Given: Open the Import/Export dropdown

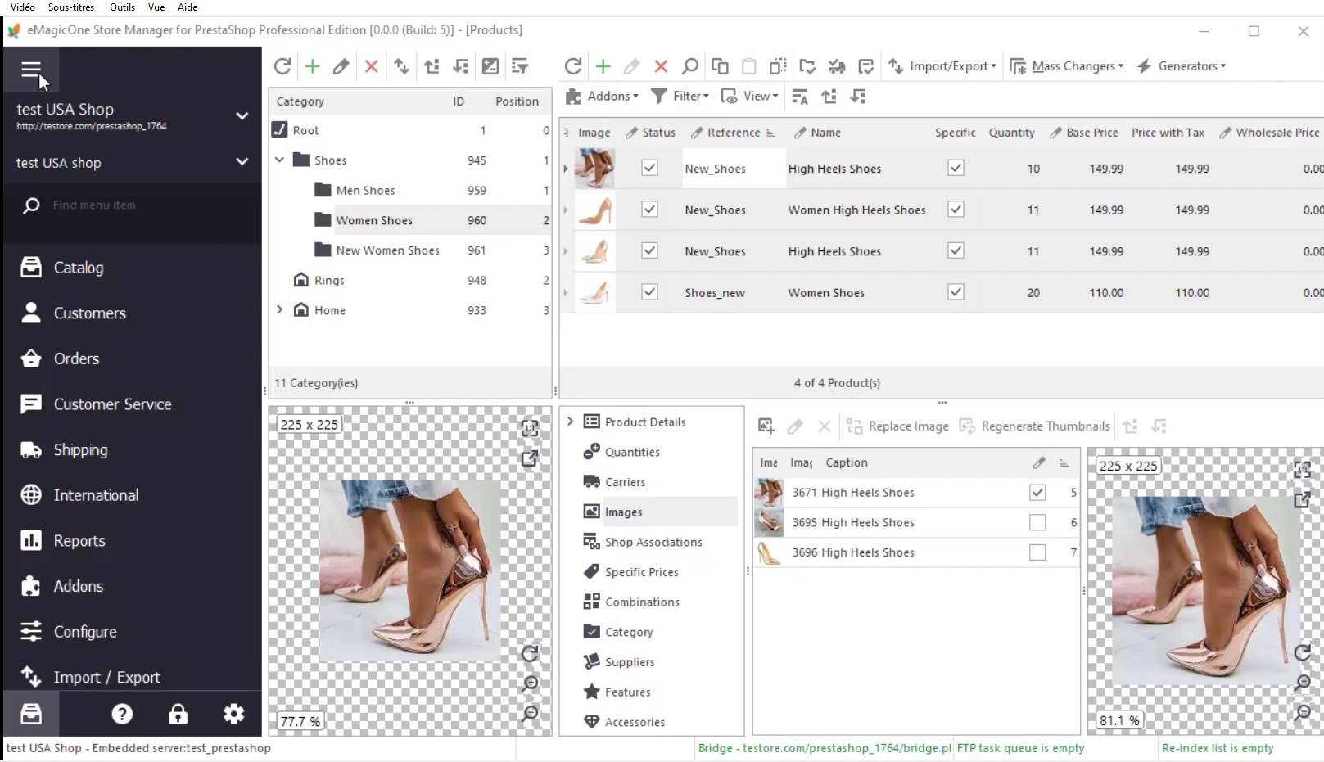Looking at the screenshot, I should [942, 66].
